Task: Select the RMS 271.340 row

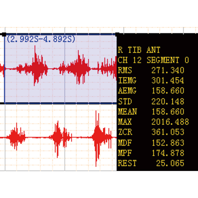Action: (x=151, y=70)
